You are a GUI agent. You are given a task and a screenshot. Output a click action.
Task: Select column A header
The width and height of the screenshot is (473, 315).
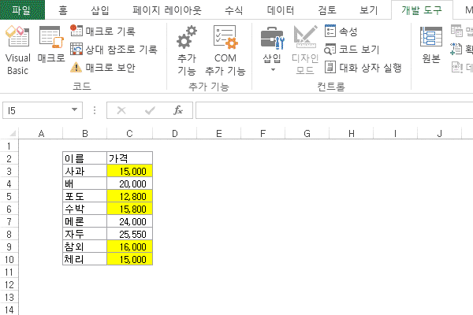(x=41, y=134)
